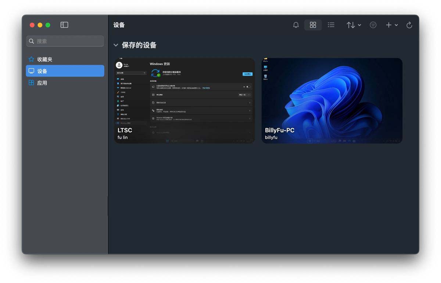The height and width of the screenshot is (283, 441).
Task: Click the 保存的设备 heading text
Action: [x=139, y=45]
